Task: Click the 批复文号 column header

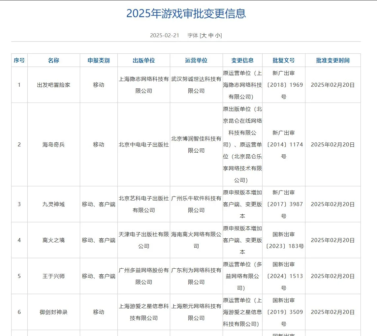Action: [x=284, y=60]
